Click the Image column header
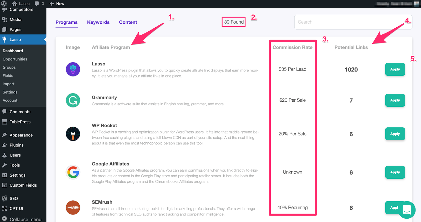This screenshot has width=421, height=222. [73, 47]
